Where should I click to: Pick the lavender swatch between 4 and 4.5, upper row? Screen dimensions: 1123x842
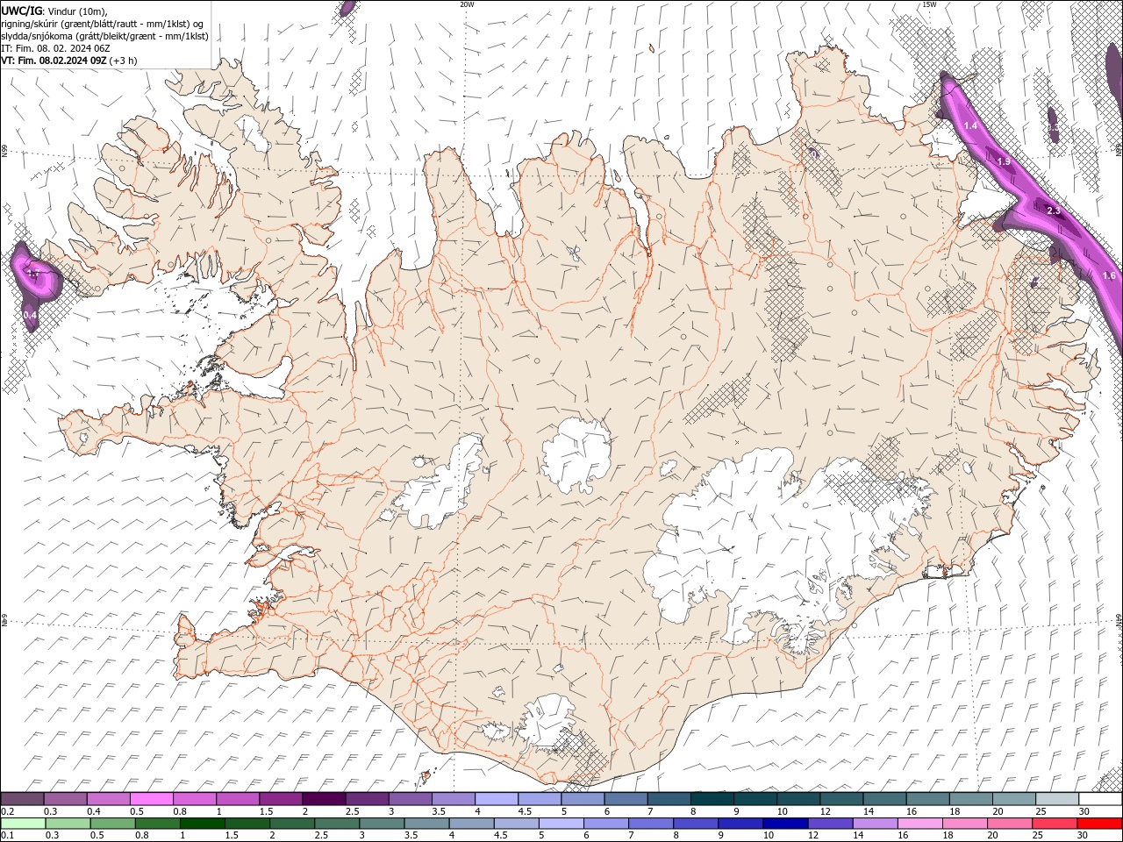point(497,799)
